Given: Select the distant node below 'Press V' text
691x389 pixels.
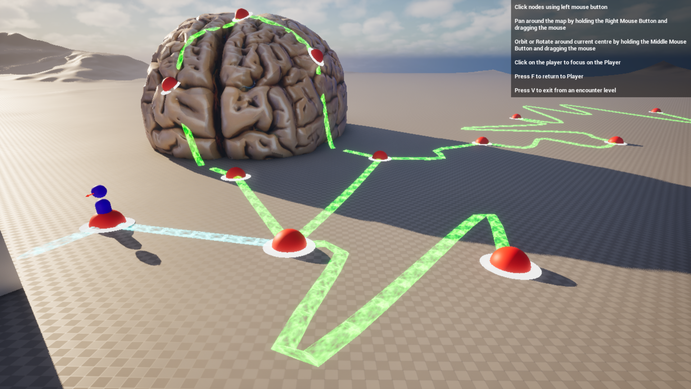Looking at the screenshot, I should point(516,116).
